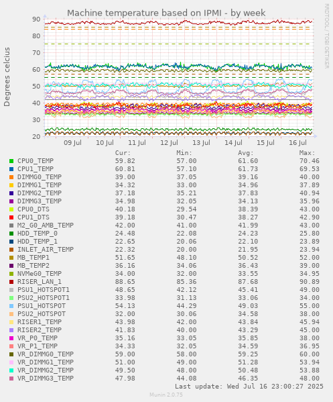Click the 'Munin 2.0.75' footer text
The height and width of the screenshot is (402, 333).
coord(166,395)
